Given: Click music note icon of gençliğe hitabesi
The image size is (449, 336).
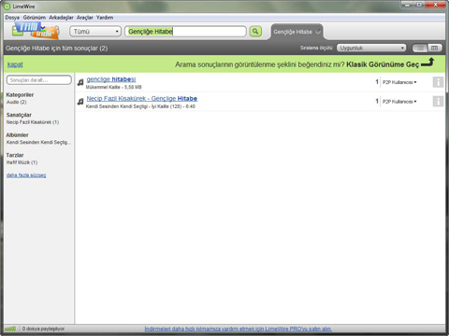Looking at the screenshot, I should pos(80,82).
